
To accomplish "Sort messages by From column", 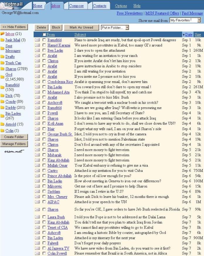I will pos(51,34).
